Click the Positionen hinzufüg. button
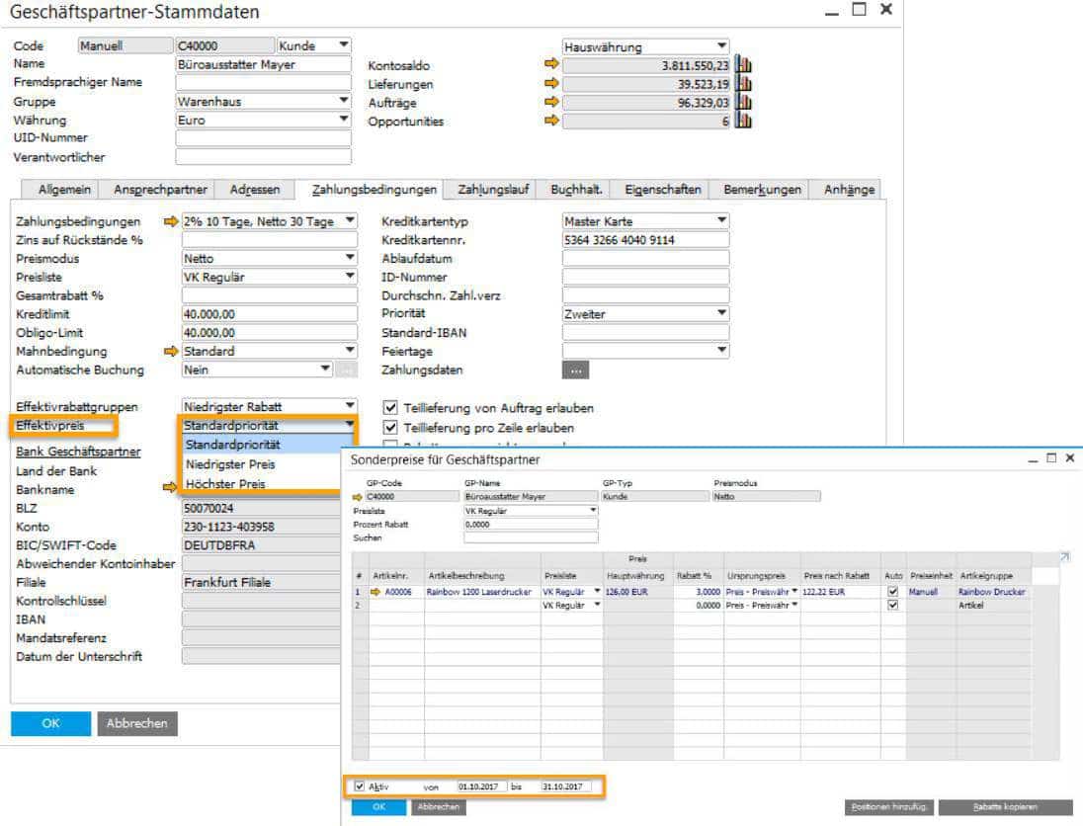Screen dimensions: 1083x826 889,806
